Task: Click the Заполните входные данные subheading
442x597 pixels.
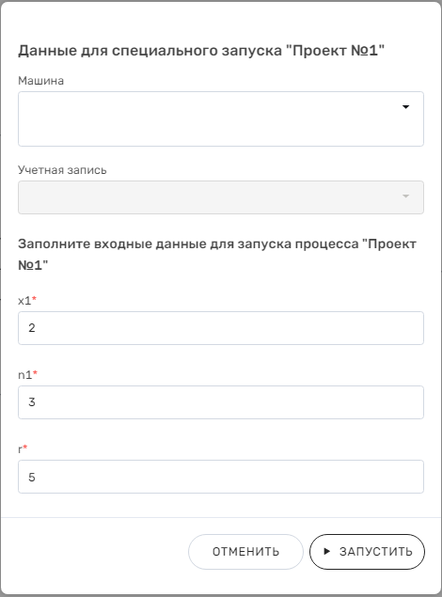Action: pyautogui.click(x=217, y=255)
